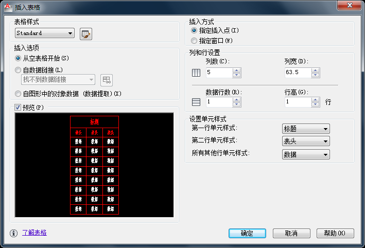
Task: Click the info icon next to 了解表格
Action: click(13, 233)
